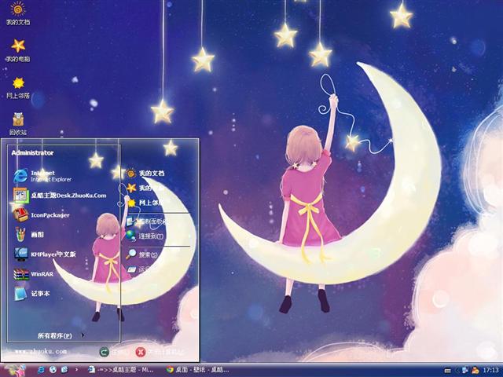Viewport: 503px width, 377px height.
Task: Switch to 桌面 - 壁纸 - 桌酷... taskbar window
Action: [198, 370]
